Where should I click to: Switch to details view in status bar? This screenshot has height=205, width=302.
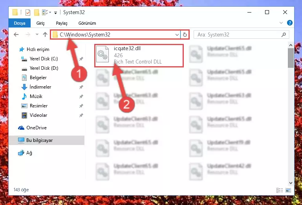(280, 190)
